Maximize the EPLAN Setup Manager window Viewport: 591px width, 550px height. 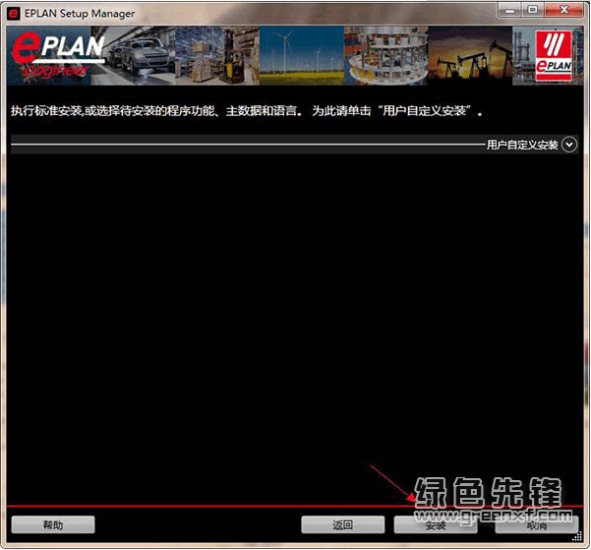tap(532, 10)
